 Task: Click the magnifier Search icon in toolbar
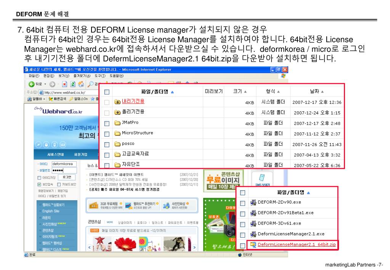pos(90,84)
